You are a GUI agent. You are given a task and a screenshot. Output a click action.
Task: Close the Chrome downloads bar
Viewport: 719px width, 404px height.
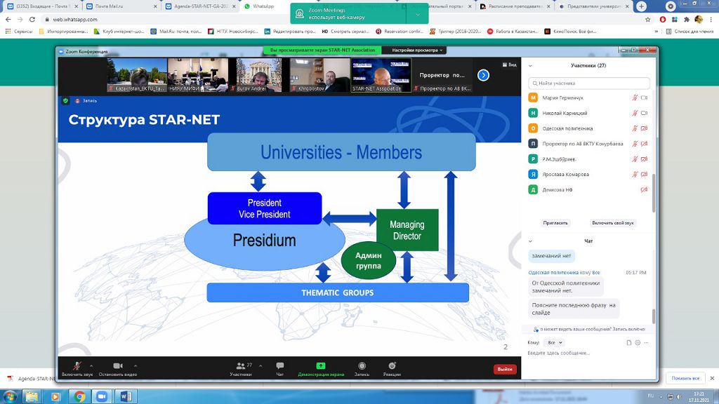tap(712, 378)
